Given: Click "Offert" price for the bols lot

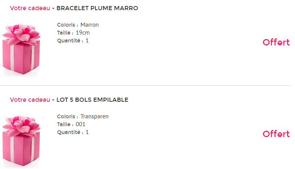Looking at the screenshot, I should 276,134.
